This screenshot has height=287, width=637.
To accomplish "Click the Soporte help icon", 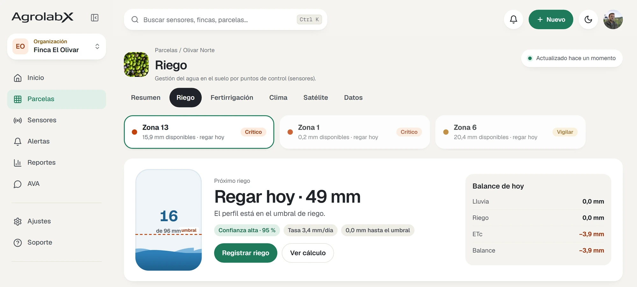I will (x=18, y=243).
